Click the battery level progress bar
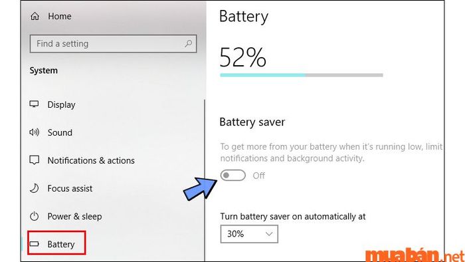 tap(302, 75)
